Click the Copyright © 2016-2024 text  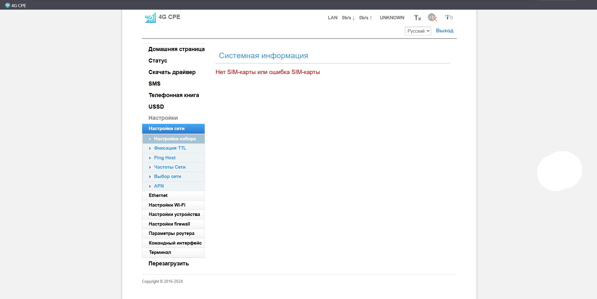(x=162, y=282)
